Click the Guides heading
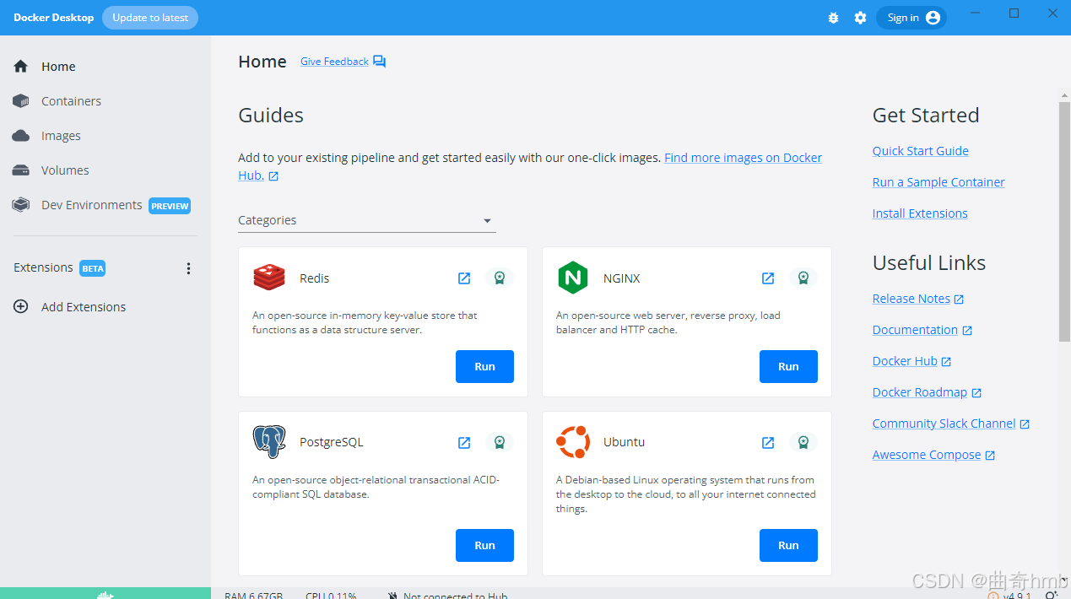The height and width of the screenshot is (599, 1071). [271, 116]
